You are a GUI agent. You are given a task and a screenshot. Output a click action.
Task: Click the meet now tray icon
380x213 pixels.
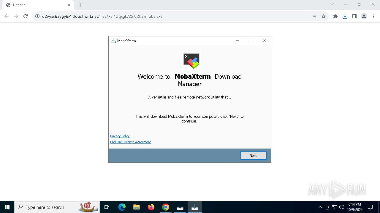pos(327,207)
